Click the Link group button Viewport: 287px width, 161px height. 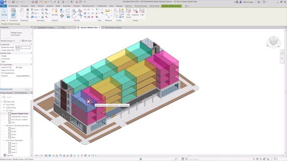(x=142, y=12)
